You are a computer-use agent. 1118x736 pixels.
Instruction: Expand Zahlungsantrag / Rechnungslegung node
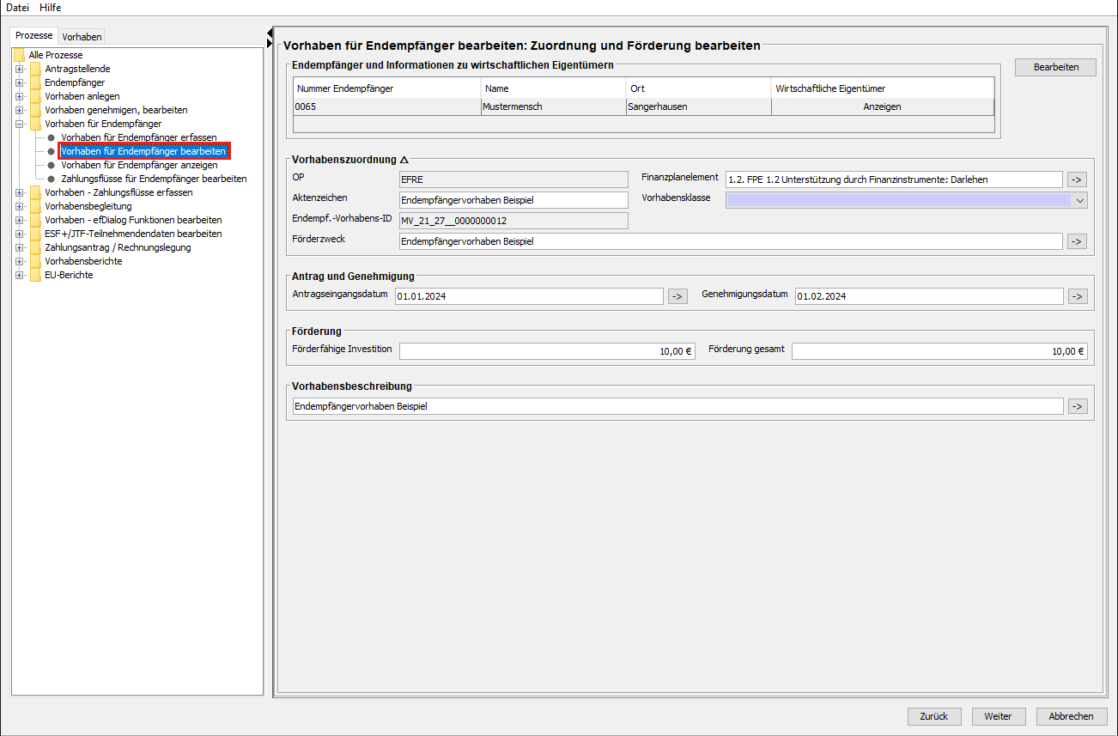tap(19, 247)
